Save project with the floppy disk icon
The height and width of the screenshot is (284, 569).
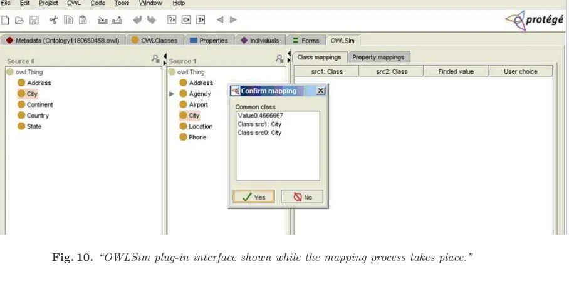click(x=34, y=20)
